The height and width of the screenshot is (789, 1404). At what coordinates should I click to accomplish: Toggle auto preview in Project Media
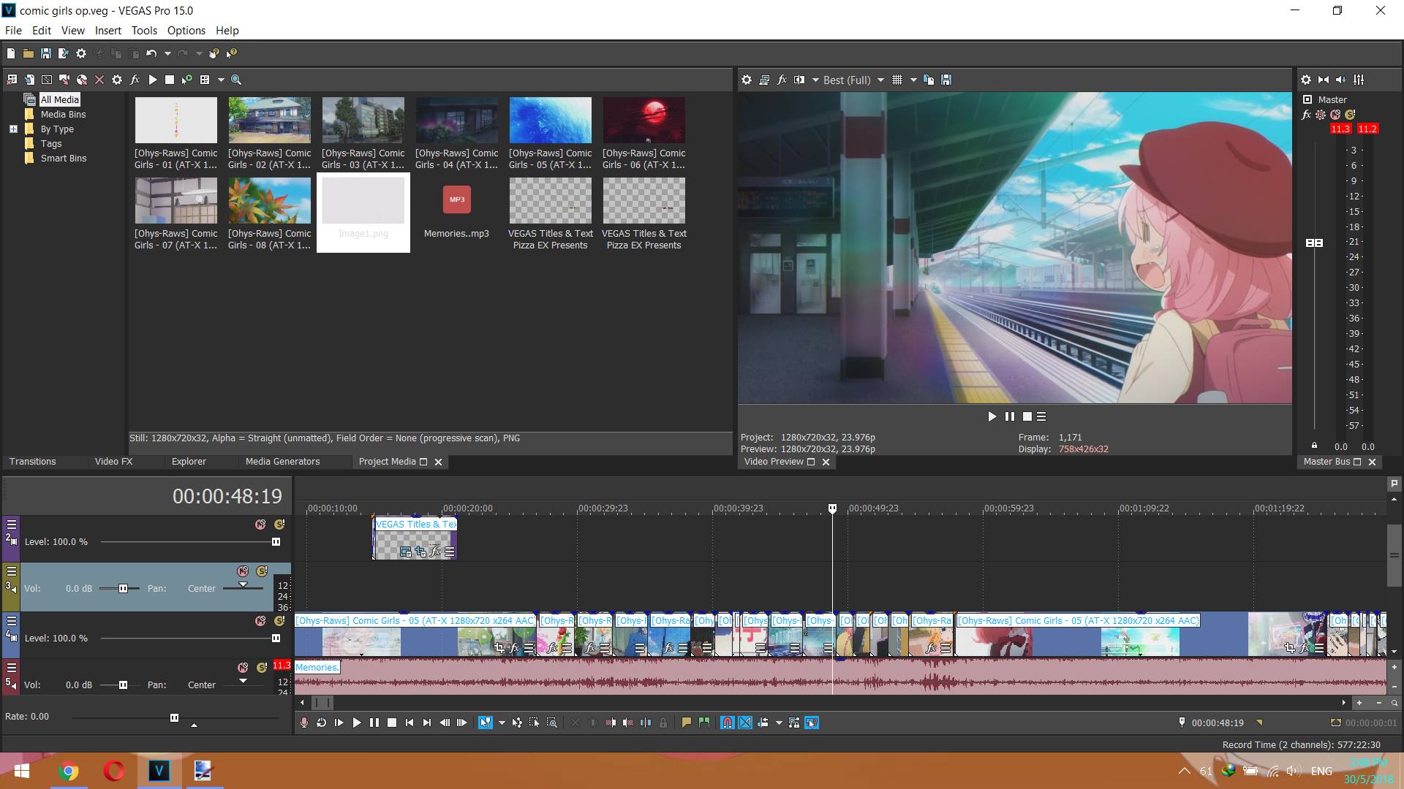187,80
